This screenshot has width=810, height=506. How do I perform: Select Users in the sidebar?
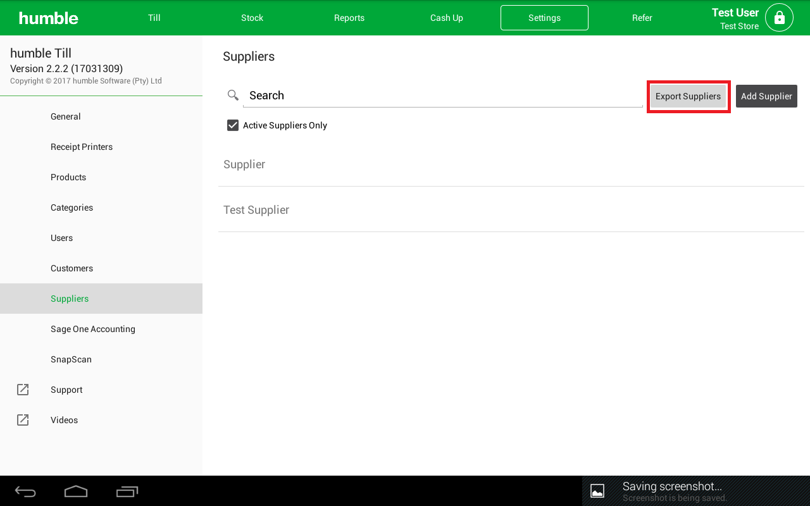tap(101, 238)
